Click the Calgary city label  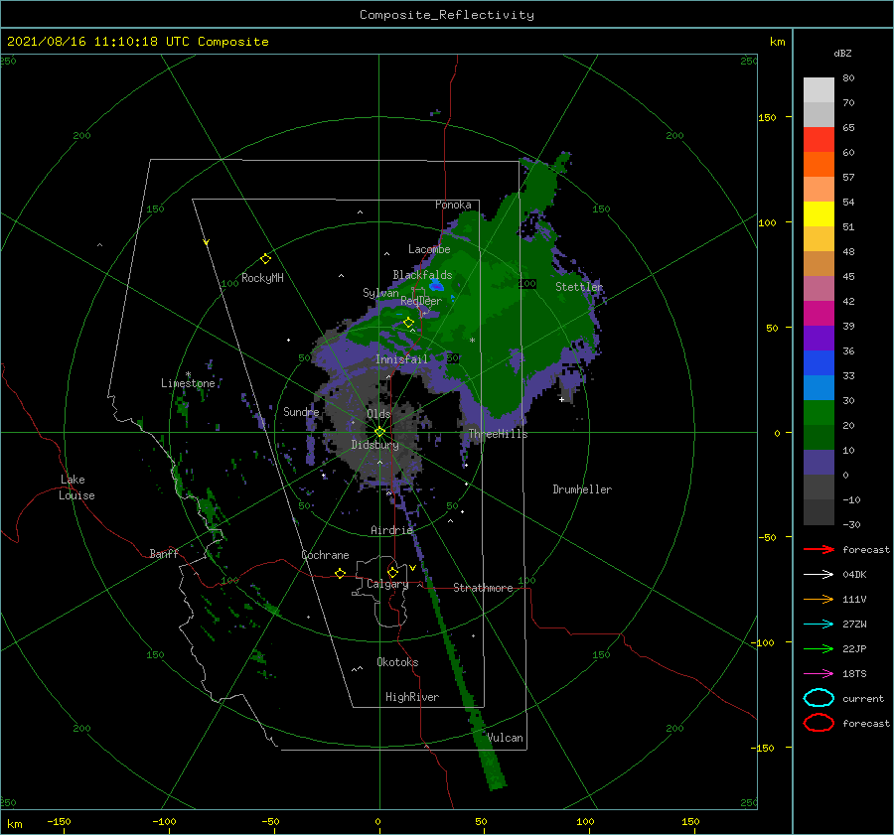click(387, 584)
